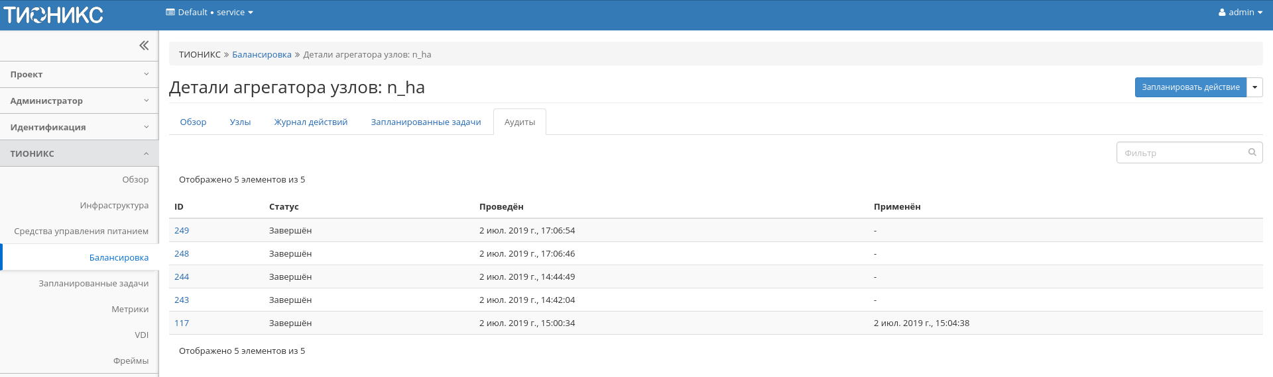This screenshot has width=1273, height=377.
Task: Select Метрики in the sidebar
Action: 130,310
